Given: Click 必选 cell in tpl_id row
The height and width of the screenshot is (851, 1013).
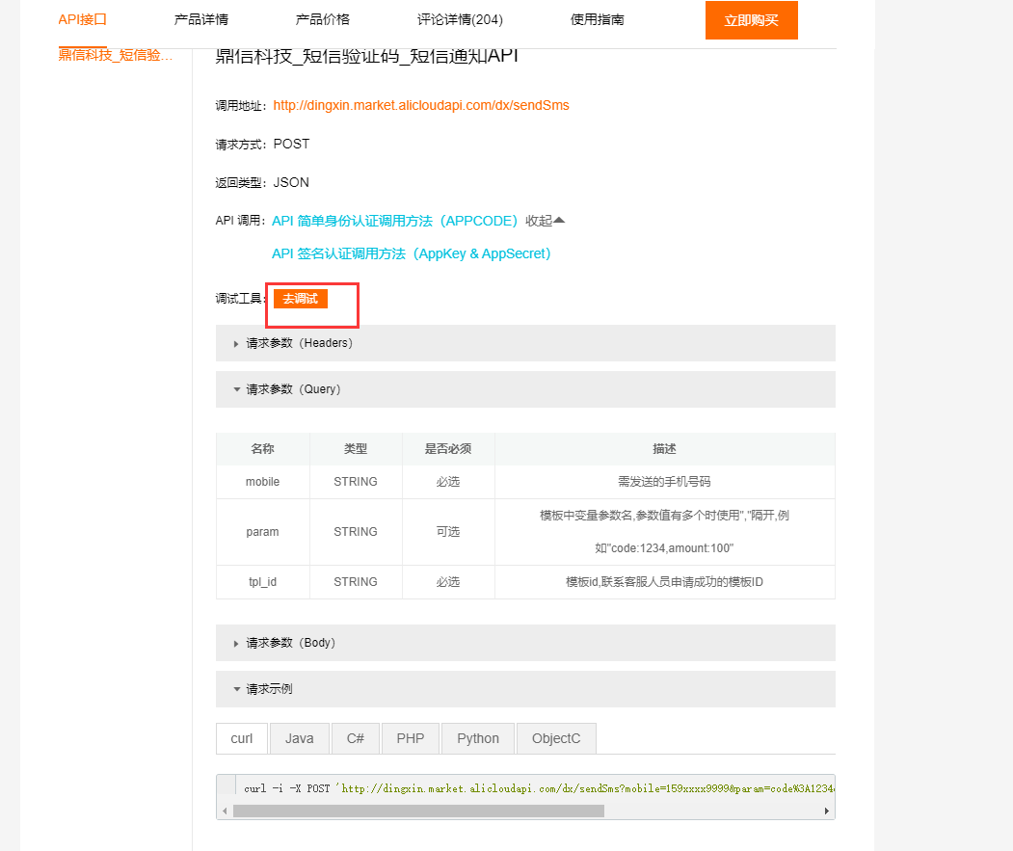Looking at the screenshot, I should (x=448, y=582).
